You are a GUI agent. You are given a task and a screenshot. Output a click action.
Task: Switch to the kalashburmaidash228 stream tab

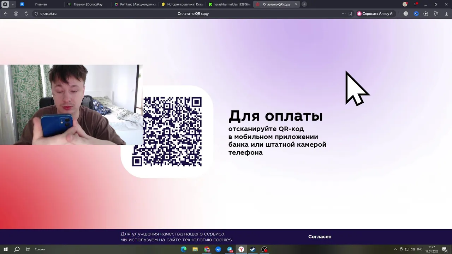point(230,4)
